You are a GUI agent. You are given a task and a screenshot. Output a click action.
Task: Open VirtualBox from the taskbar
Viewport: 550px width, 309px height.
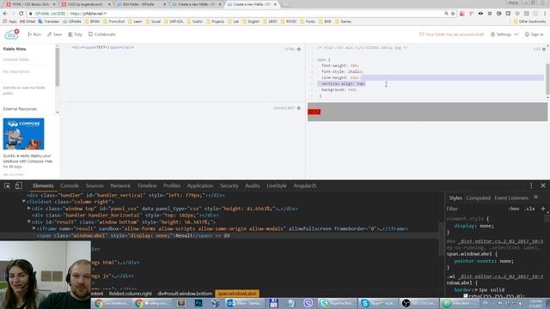pyautogui.click(x=215, y=303)
